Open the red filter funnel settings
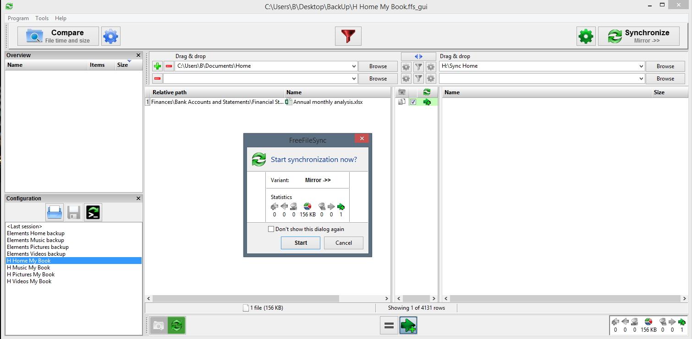Image resolution: width=692 pixels, height=339 pixels. [348, 36]
